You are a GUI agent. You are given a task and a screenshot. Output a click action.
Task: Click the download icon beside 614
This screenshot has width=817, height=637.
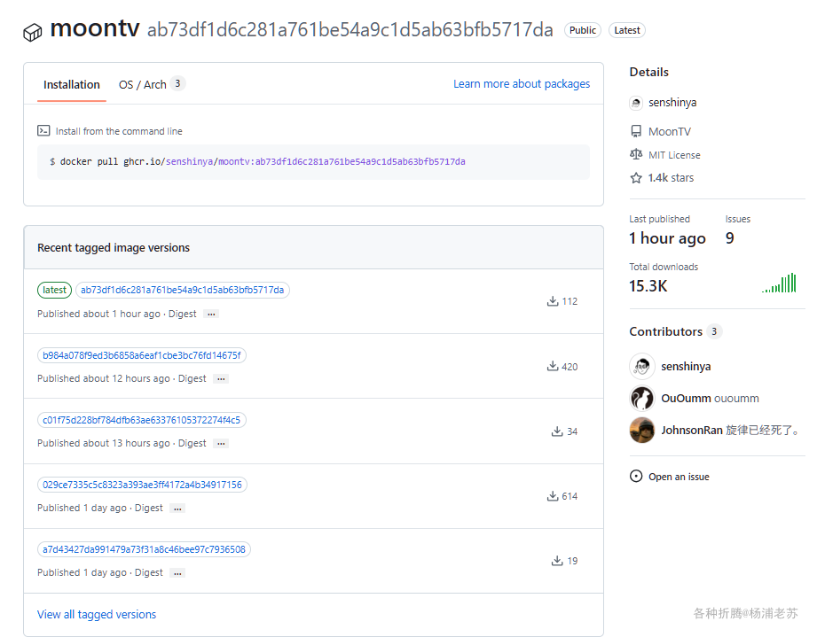click(553, 495)
